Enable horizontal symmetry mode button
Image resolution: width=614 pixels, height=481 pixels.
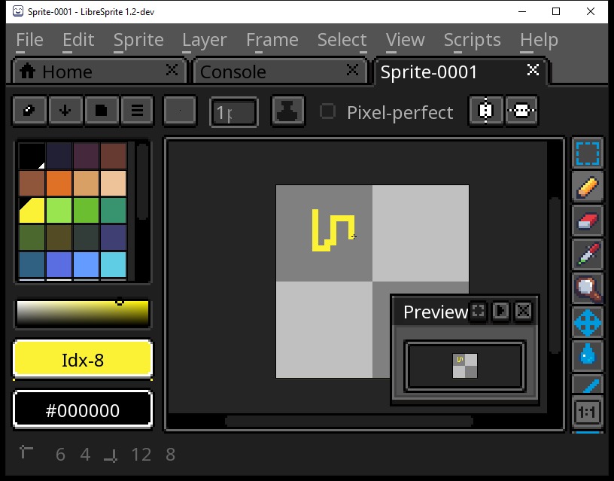(x=486, y=111)
